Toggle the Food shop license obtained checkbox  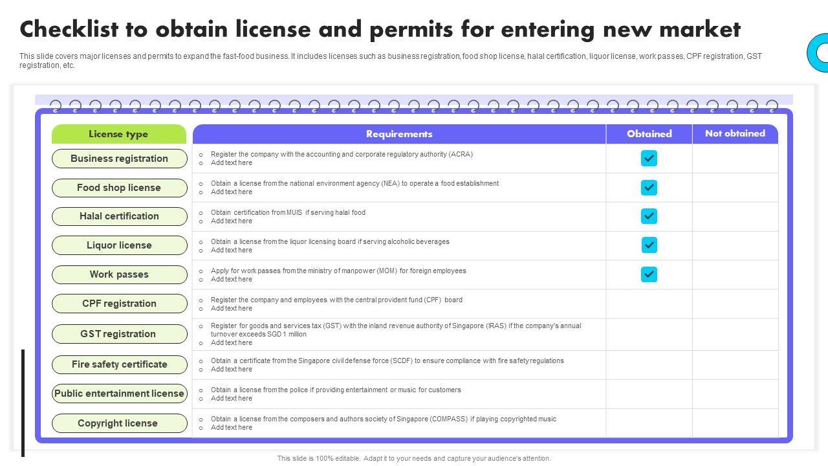[x=649, y=188]
